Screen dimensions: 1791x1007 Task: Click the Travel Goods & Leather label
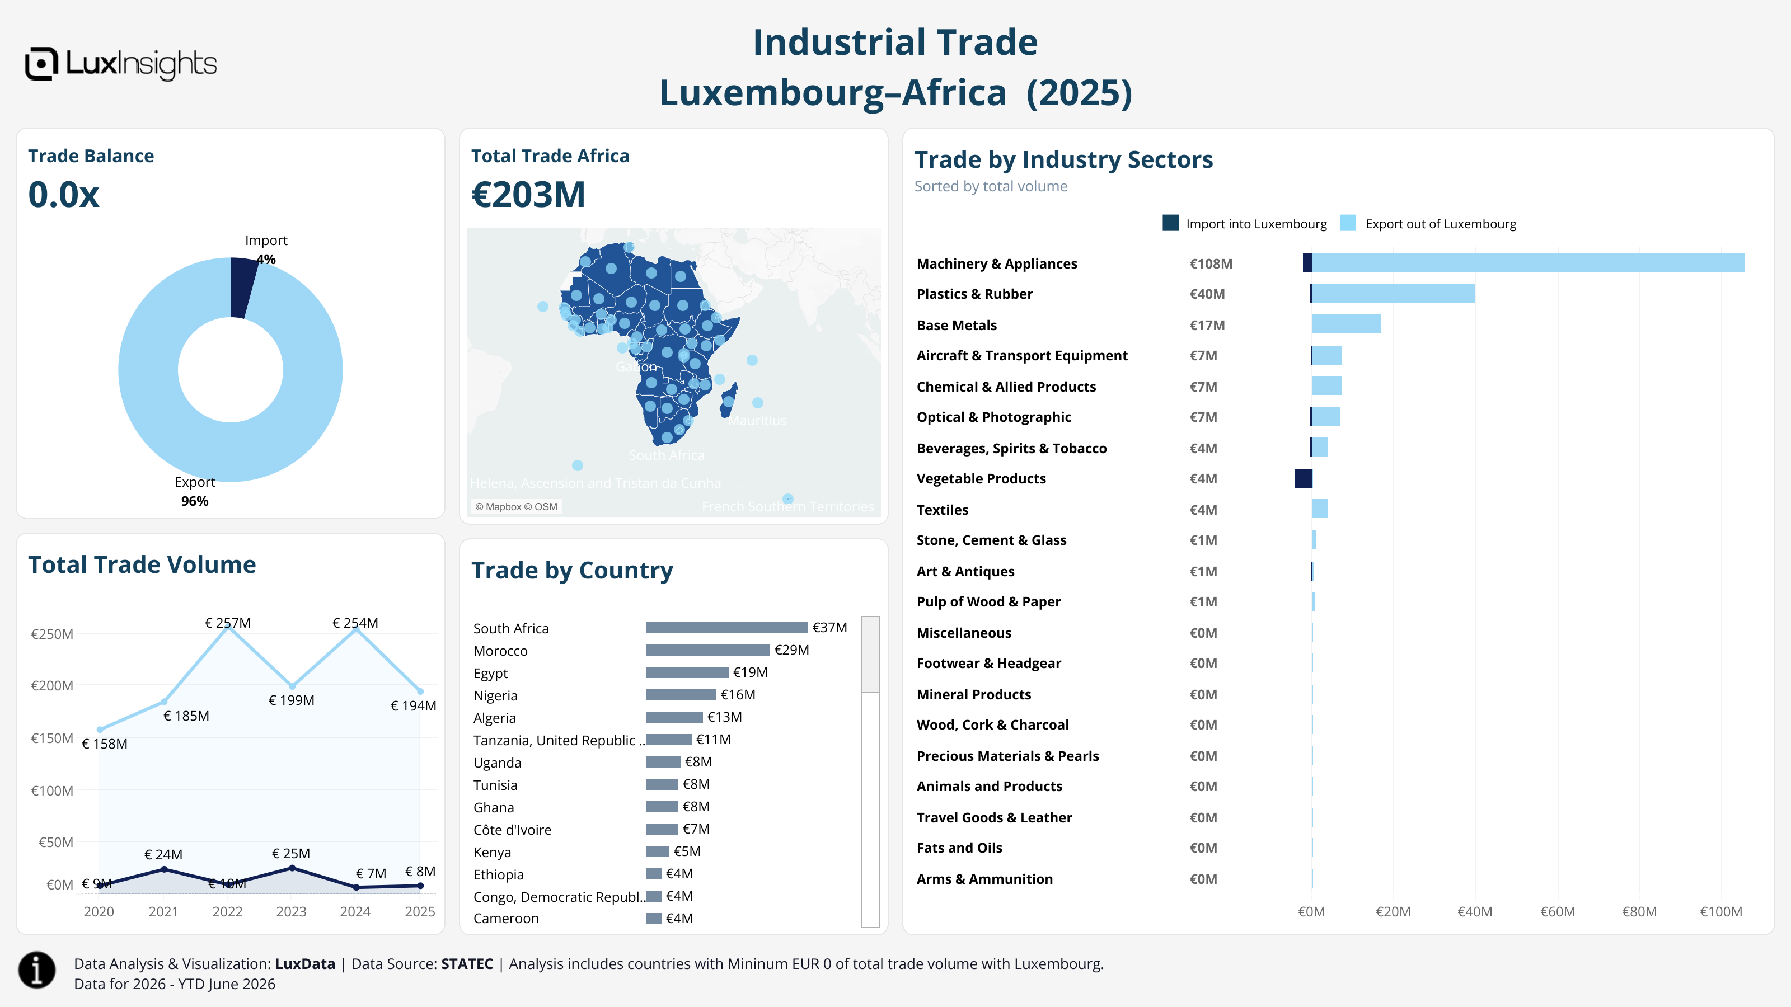[994, 817]
